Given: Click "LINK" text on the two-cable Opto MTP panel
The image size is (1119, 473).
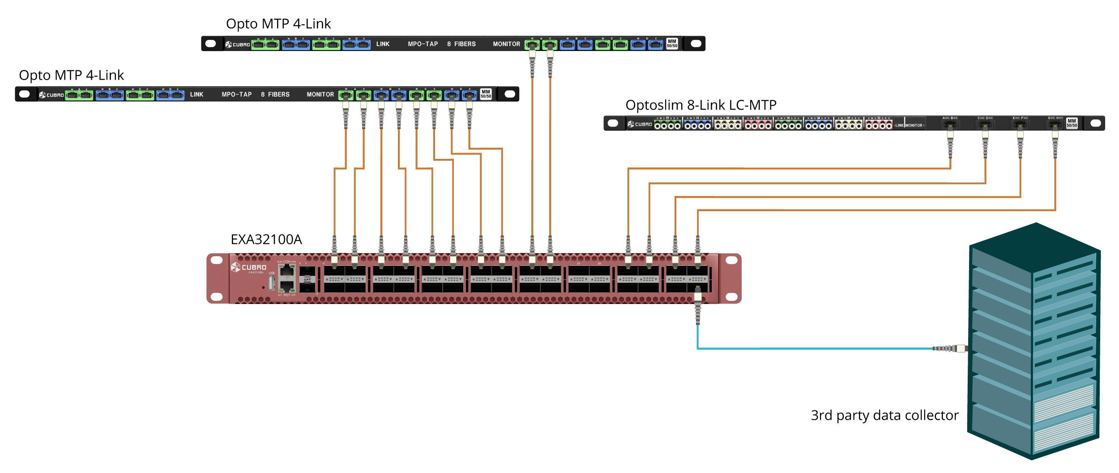Looking at the screenshot, I should click(x=383, y=44).
